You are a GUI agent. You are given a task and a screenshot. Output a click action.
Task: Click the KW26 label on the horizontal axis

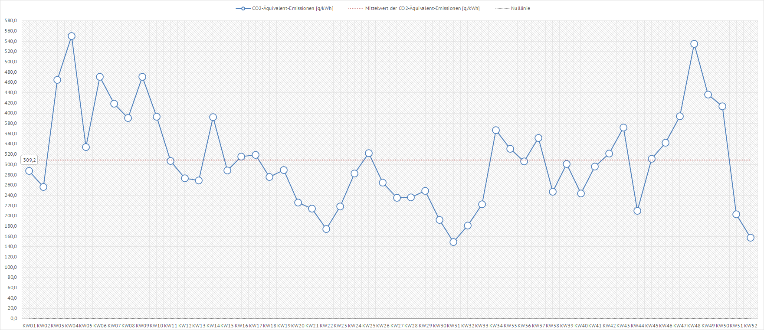[x=383, y=326]
